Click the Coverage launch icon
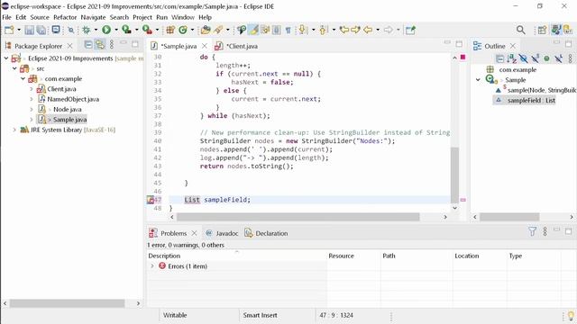The width and height of the screenshot is (577, 324). click(x=126, y=30)
